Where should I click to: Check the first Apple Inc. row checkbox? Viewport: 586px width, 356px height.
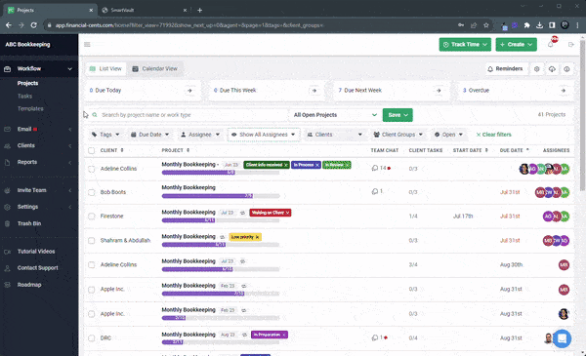click(91, 290)
